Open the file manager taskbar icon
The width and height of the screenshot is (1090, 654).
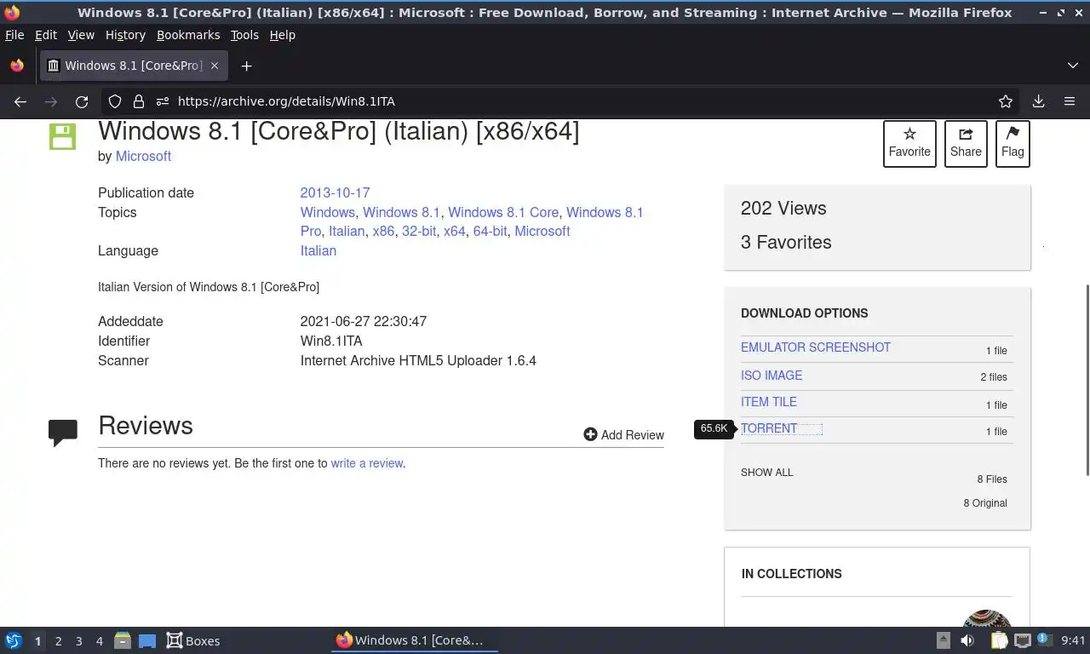123,640
